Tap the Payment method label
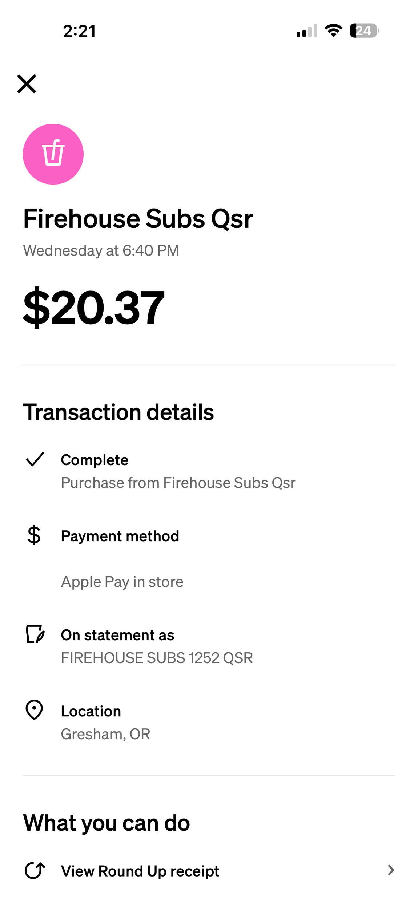This screenshot has width=418, height=910. [x=120, y=536]
